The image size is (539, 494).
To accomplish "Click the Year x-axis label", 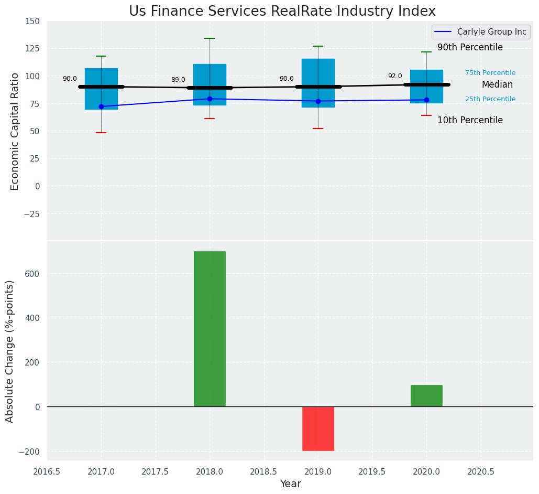I will 290,484.
